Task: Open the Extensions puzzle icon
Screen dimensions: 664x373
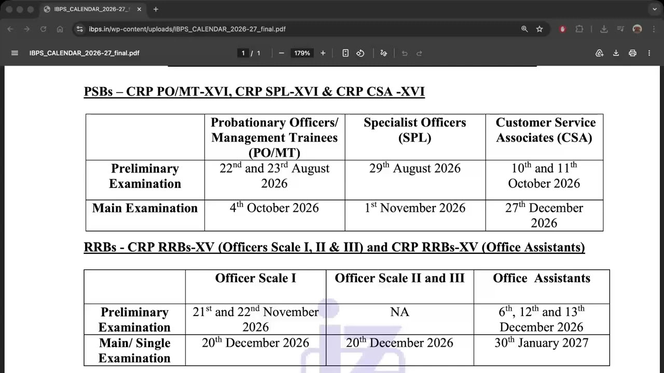Action: point(579,29)
